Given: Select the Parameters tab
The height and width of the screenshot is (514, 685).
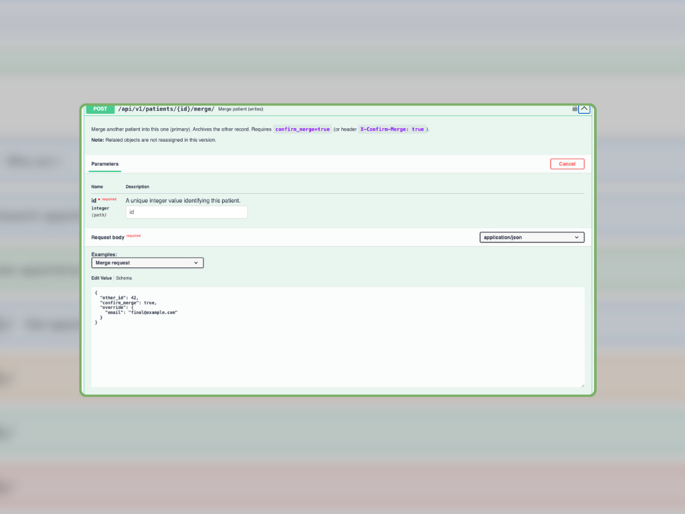Looking at the screenshot, I should [x=105, y=164].
